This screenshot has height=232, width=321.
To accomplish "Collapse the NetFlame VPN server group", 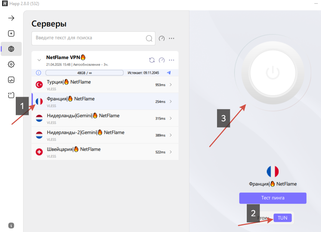I will [39, 60].
